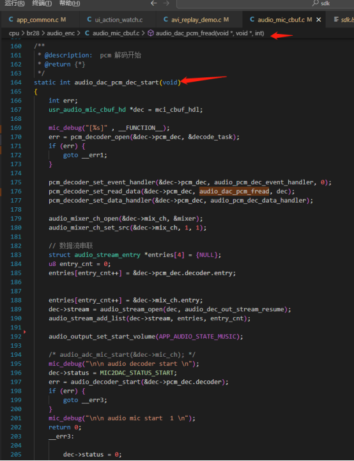This screenshot has height=461, width=354.
Task: Click audio_stream_add_list on line 190
Action: pyautogui.click(x=88, y=318)
